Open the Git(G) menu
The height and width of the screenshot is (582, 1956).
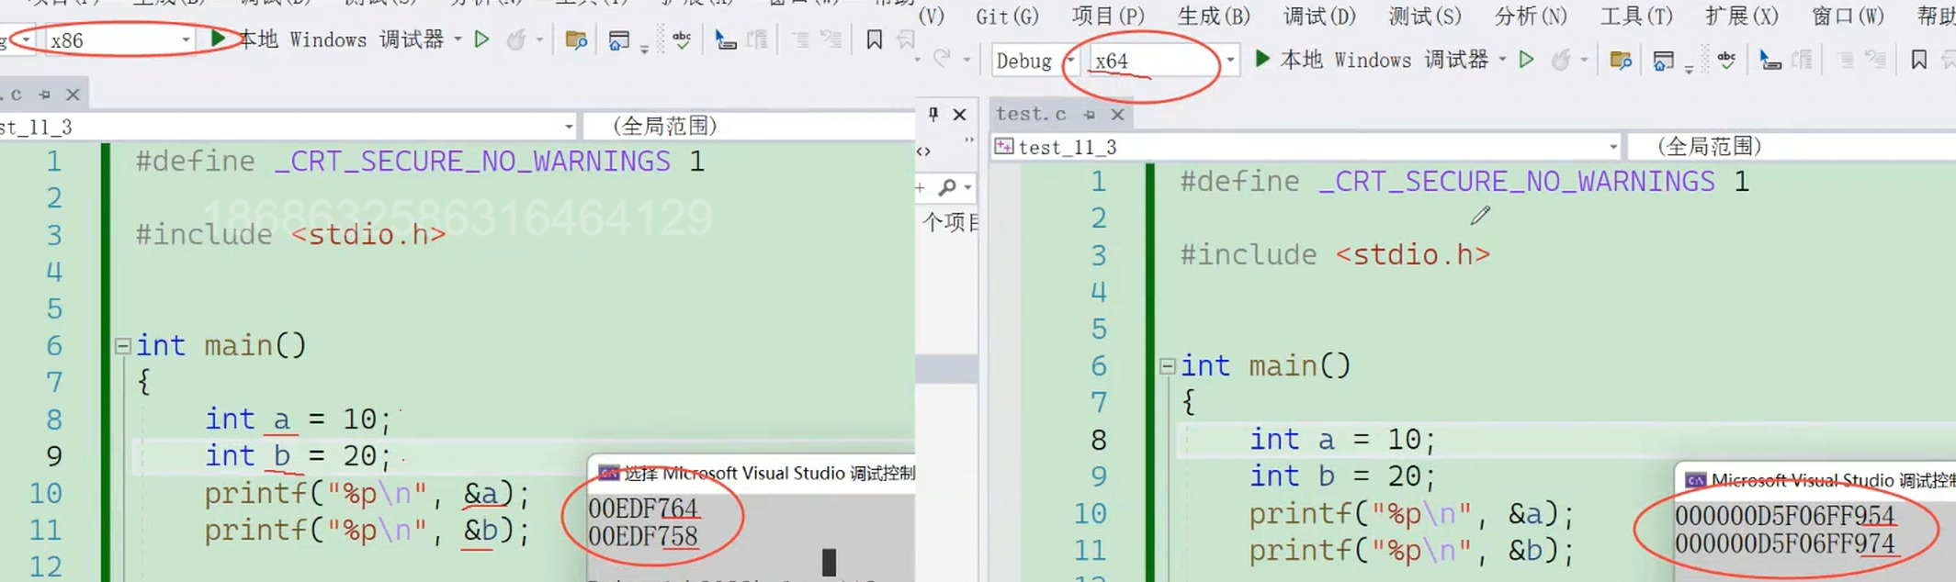(x=1007, y=16)
